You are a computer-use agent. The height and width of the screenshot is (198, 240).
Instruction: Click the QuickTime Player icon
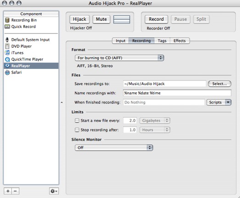pos(7,59)
